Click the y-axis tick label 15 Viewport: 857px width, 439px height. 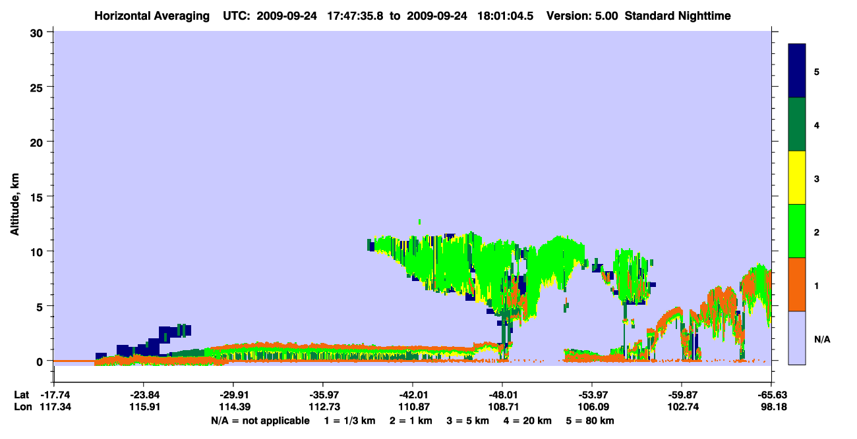pyautogui.click(x=38, y=197)
